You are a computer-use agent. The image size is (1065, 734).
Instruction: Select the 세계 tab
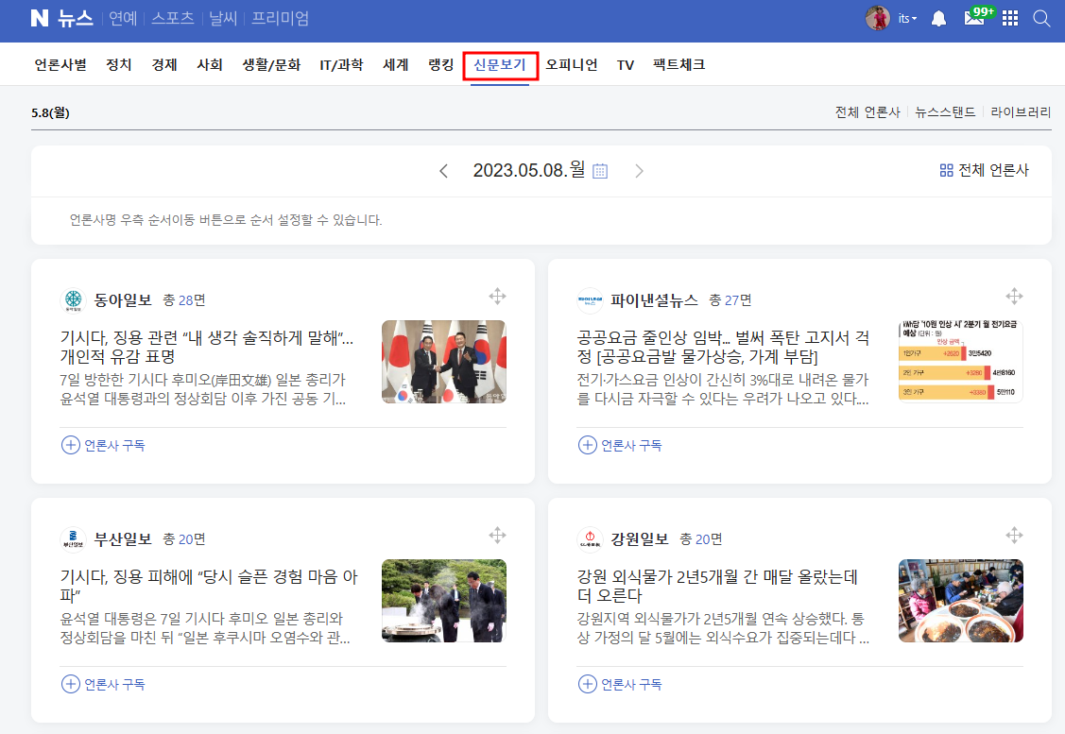[395, 64]
